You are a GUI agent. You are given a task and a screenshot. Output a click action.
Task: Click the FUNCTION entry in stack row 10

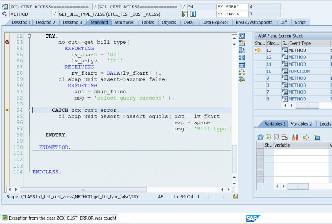pos(299,72)
